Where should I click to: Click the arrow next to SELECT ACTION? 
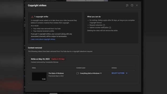127,73
